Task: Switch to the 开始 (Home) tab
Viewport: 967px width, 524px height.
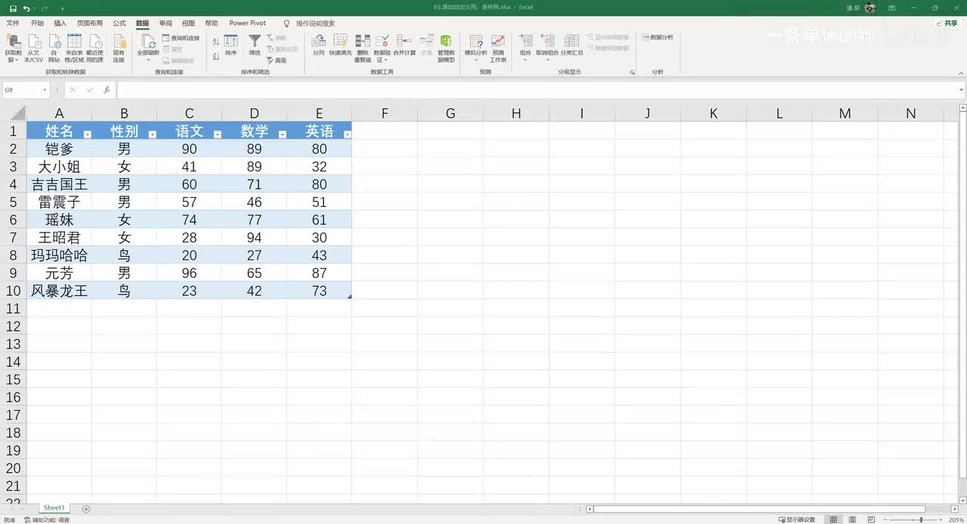Action: click(x=37, y=23)
